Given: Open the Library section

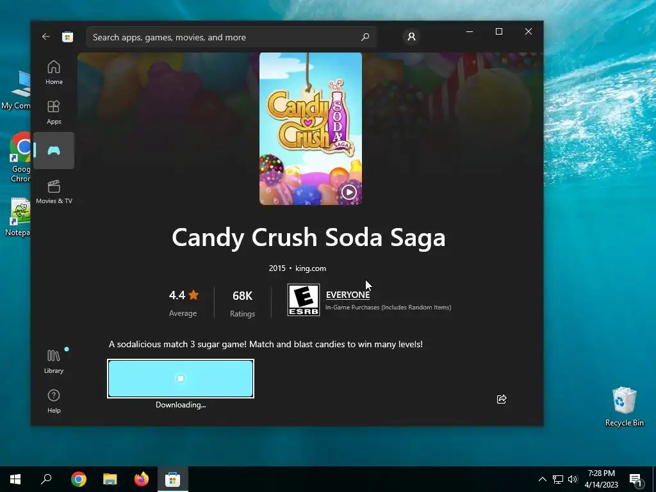Looking at the screenshot, I should 54,361.
